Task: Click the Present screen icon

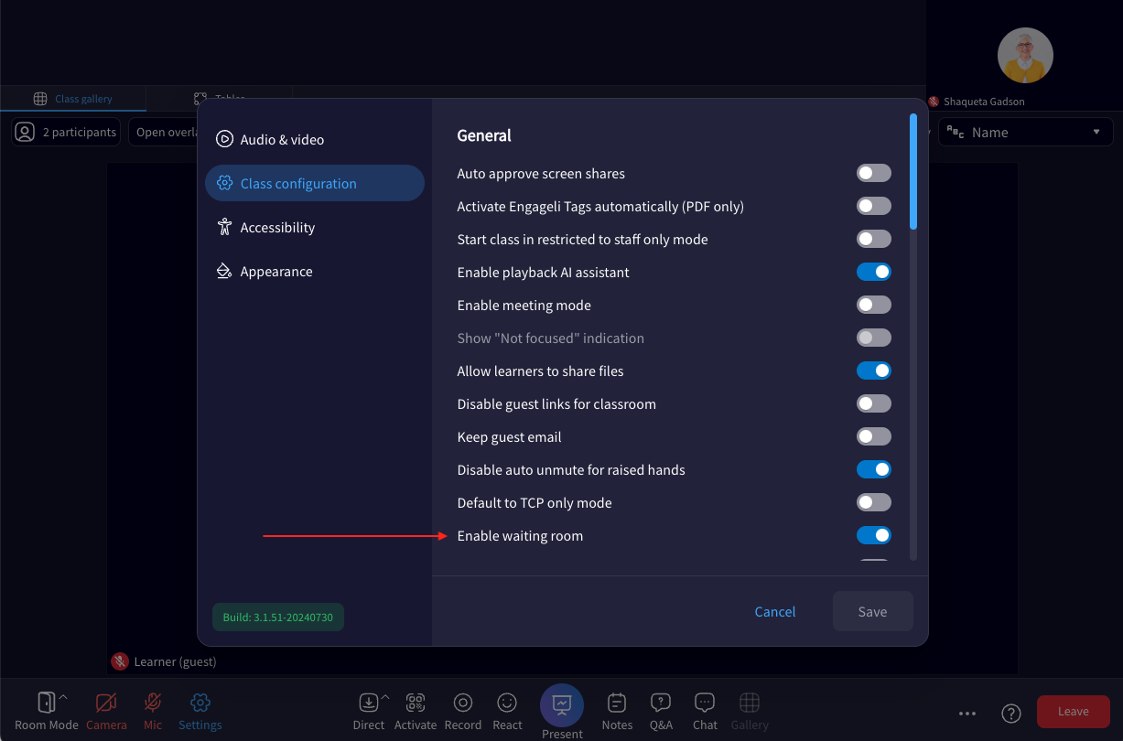Action: [562, 705]
